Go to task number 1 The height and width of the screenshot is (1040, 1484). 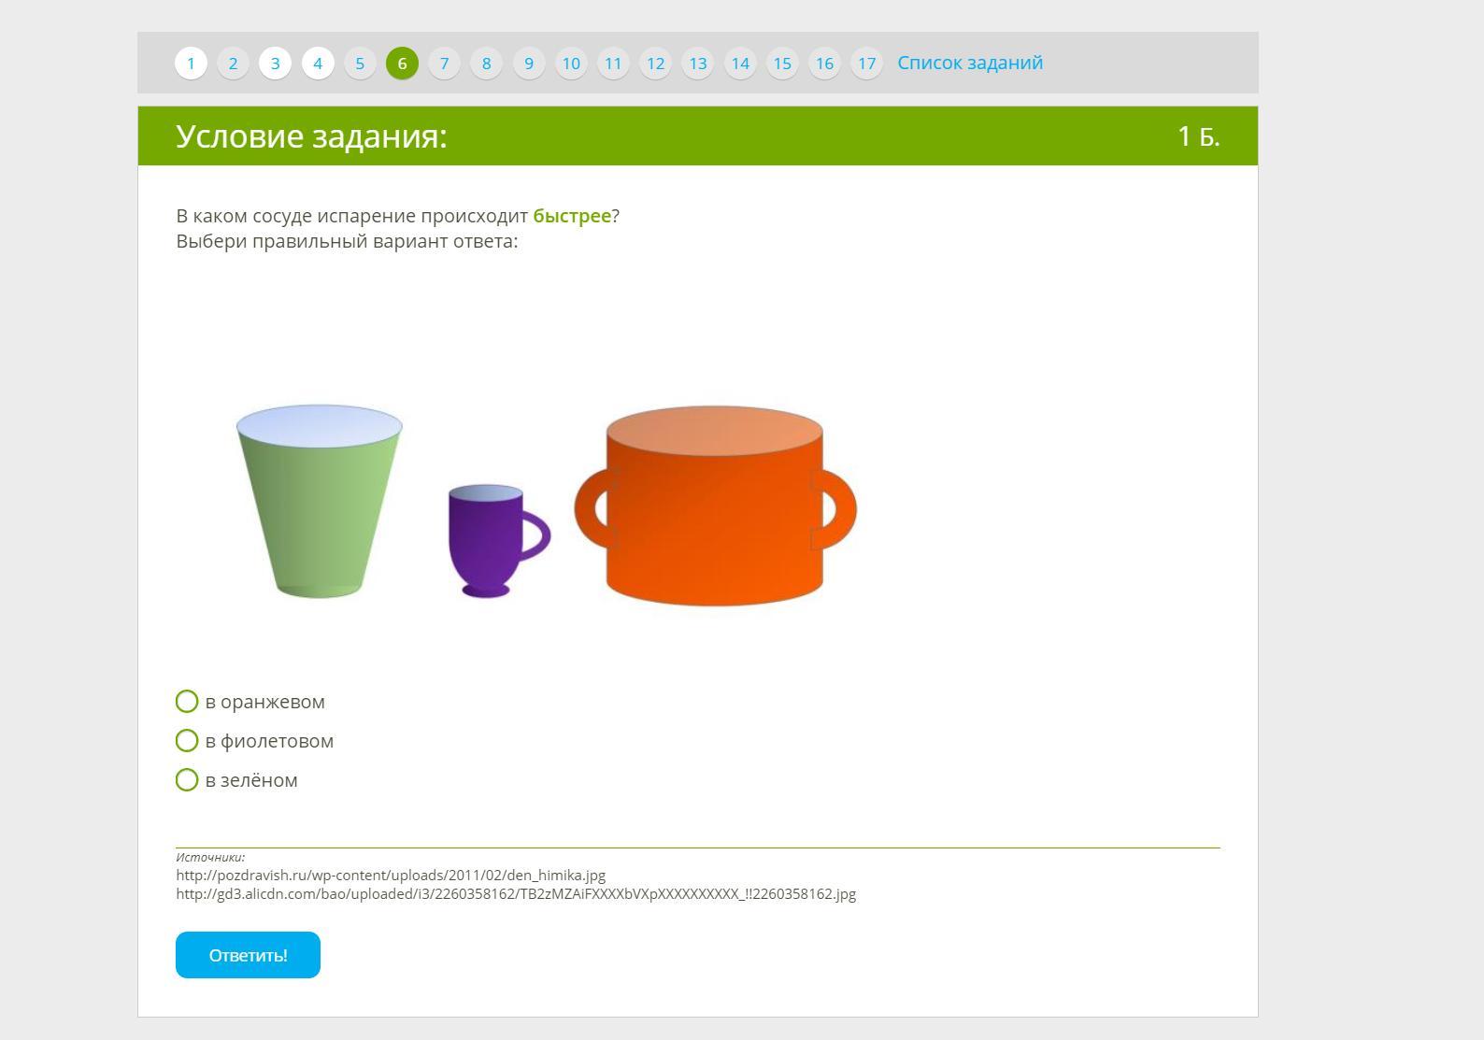[x=191, y=64]
